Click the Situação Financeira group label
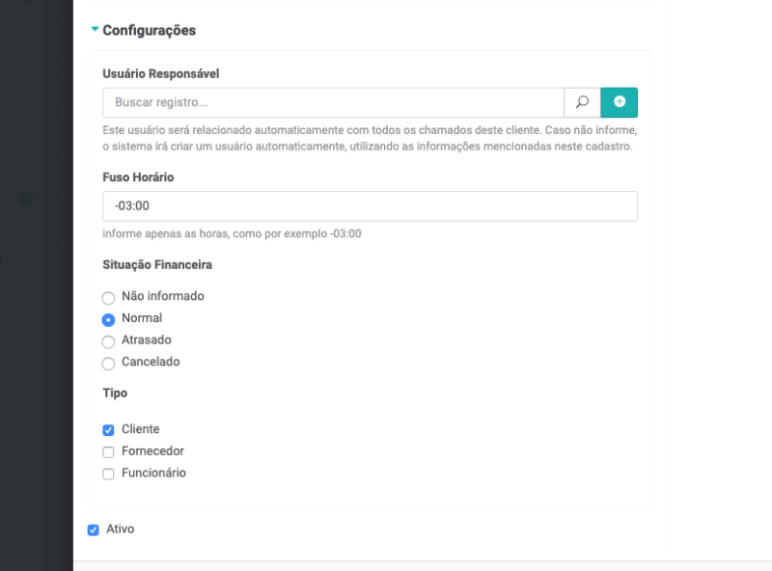The width and height of the screenshot is (772, 571). click(x=157, y=264)
